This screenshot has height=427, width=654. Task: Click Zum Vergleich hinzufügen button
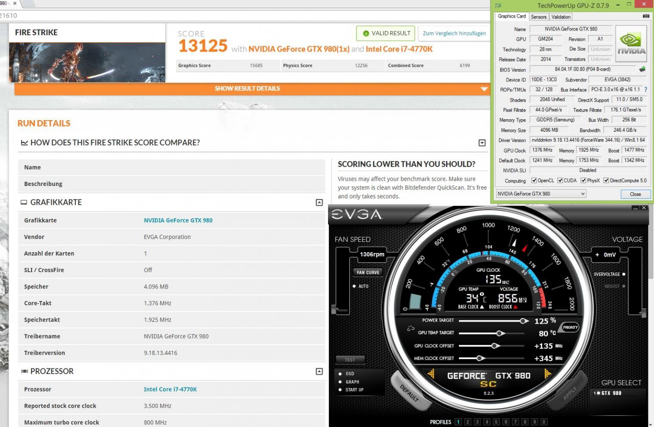pos(454,33)
